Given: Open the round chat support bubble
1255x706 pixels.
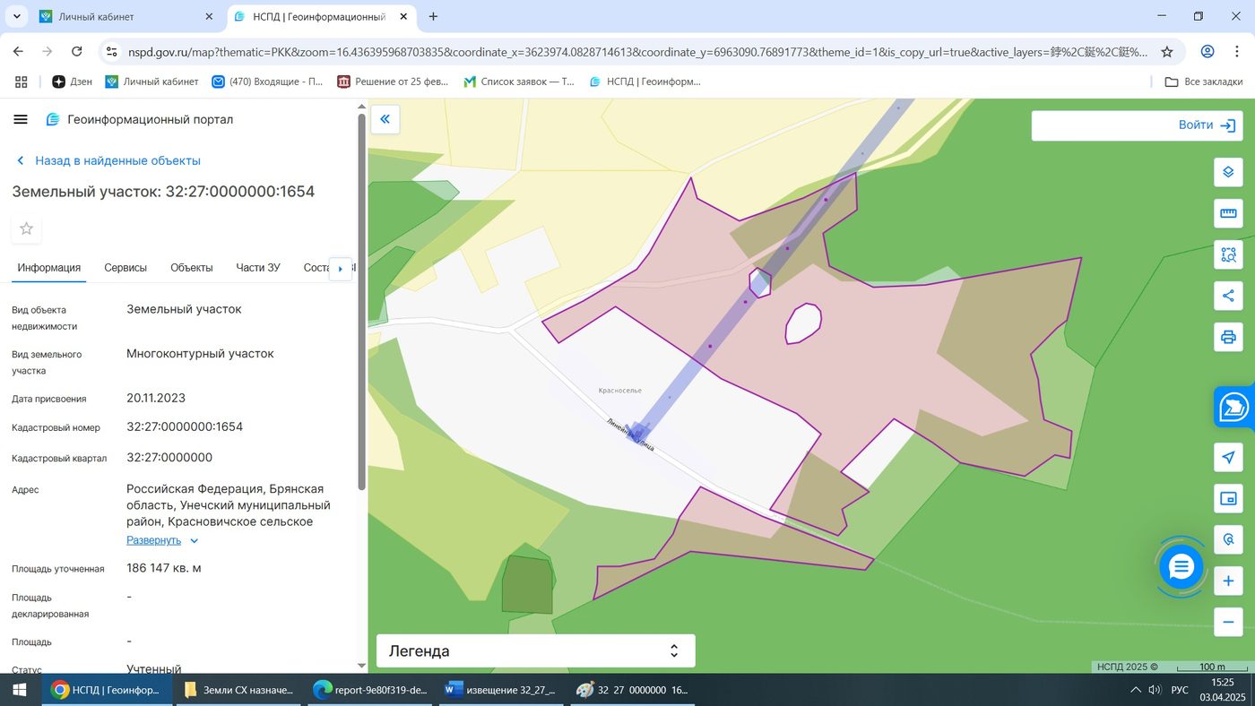Looking at the screenshot, I should pos(1181,566).
